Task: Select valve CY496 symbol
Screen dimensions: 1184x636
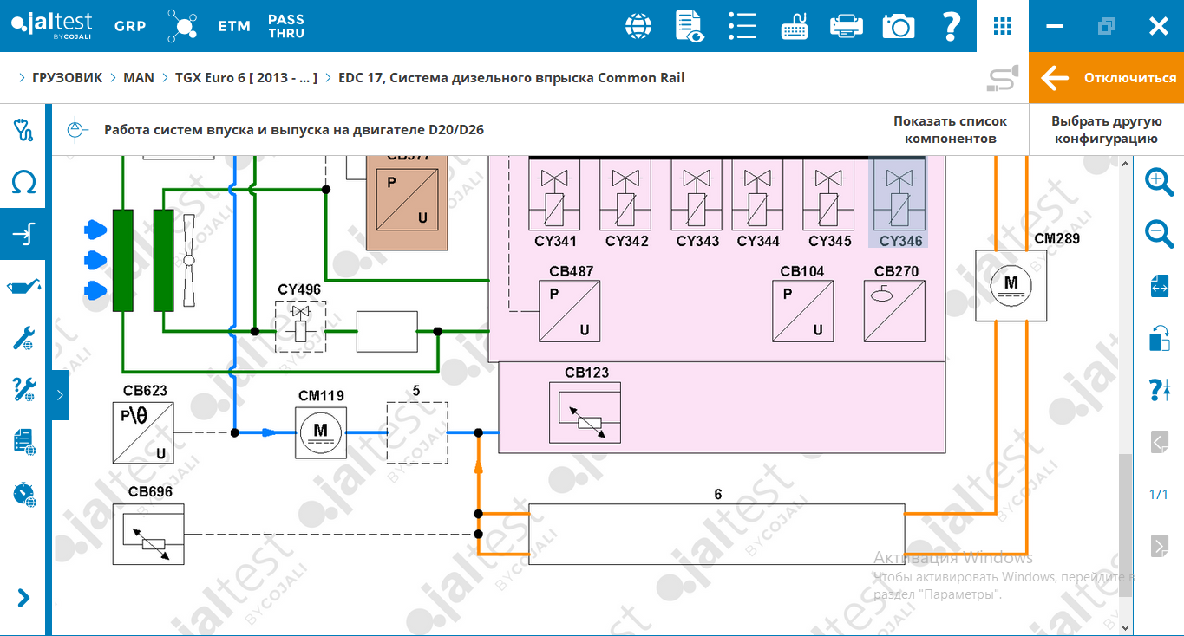Action: [300, 327]
